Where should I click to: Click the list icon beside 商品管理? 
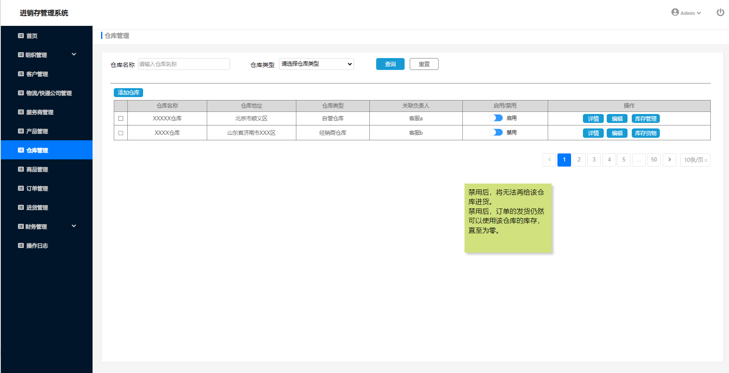click(x=21, y=169)
